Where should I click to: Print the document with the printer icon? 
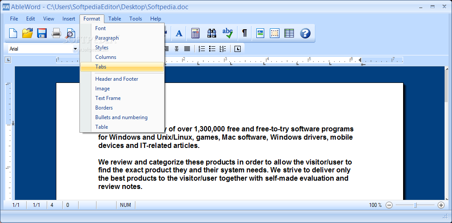(56, 34)
